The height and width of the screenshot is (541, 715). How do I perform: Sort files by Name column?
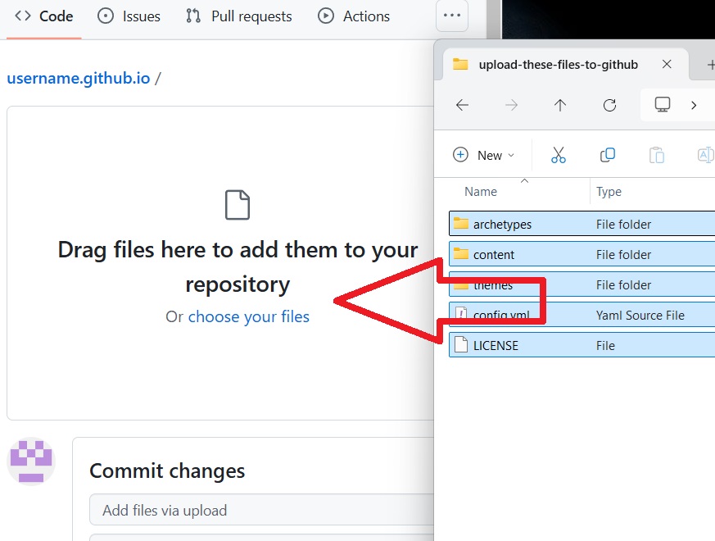click(x=481, y=192)
